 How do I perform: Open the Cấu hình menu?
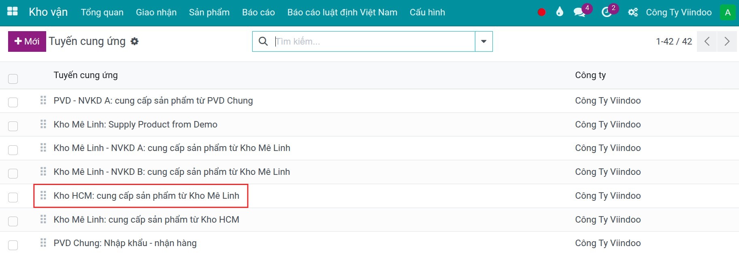427,13
